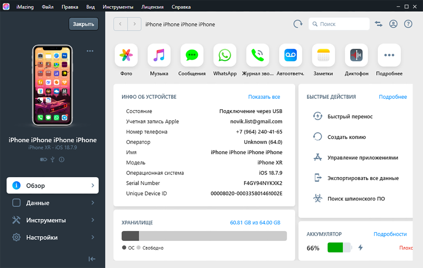Viewport: 423px width, 268px height.
Task: Click the charging lightning bolt icon
Action: (x=361, y=248)
